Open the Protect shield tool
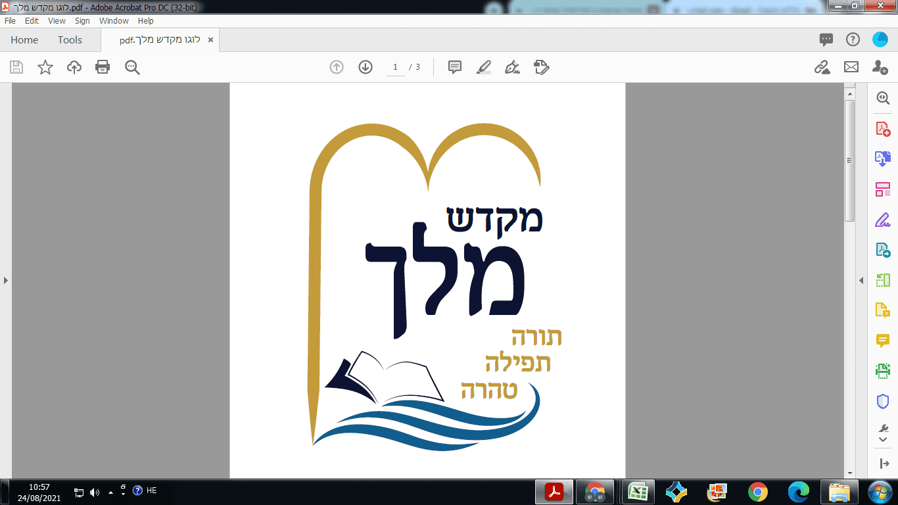The height and width of the screenshot is (505, 898). (883, 401)
